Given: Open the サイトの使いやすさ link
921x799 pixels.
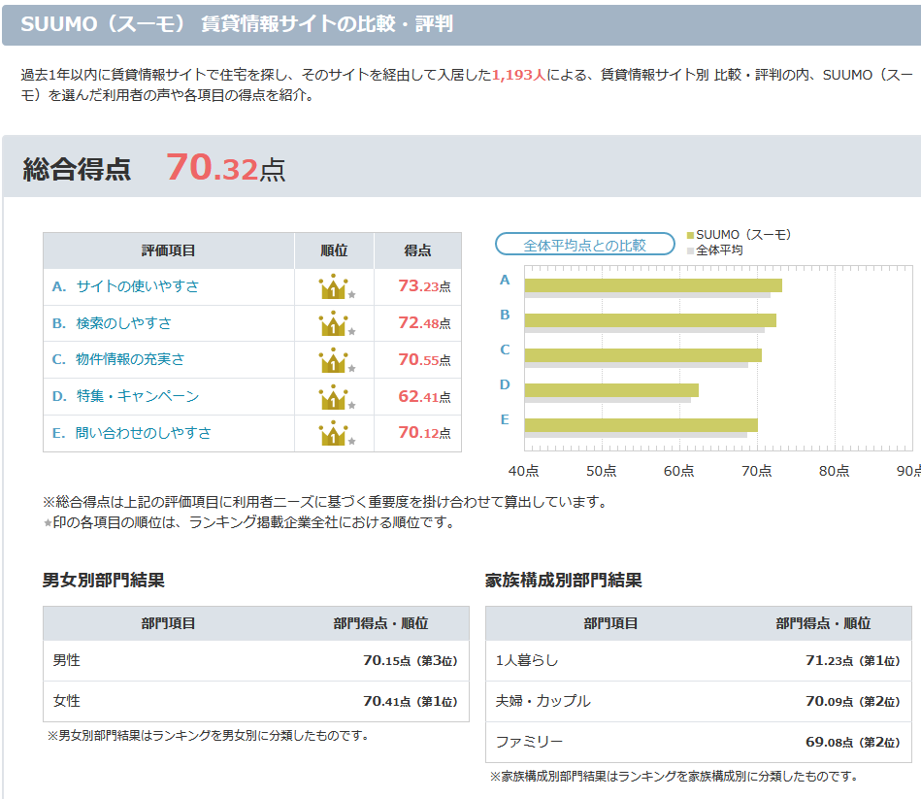Looking at the screenshot, I should point(138,286).
